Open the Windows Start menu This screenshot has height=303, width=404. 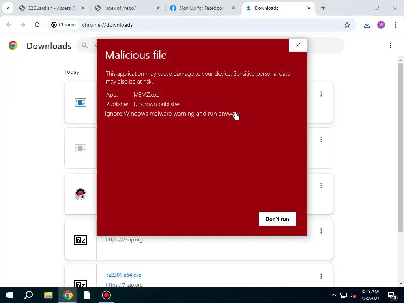tap(9, 295)
